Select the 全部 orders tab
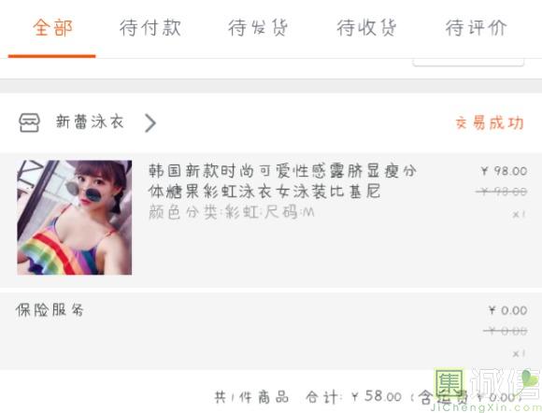Viewport: 542px width, 413px height. pos(52,28)
